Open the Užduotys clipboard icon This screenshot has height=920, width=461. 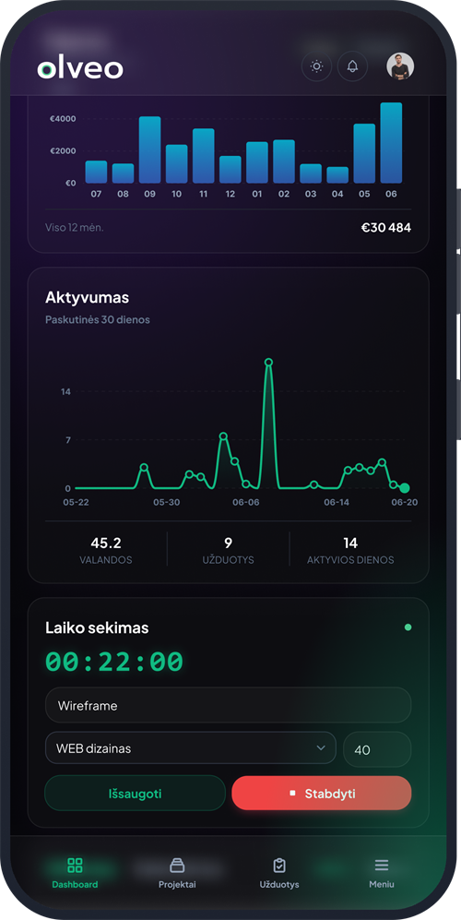pyautogui.click(x=279, y=865)
